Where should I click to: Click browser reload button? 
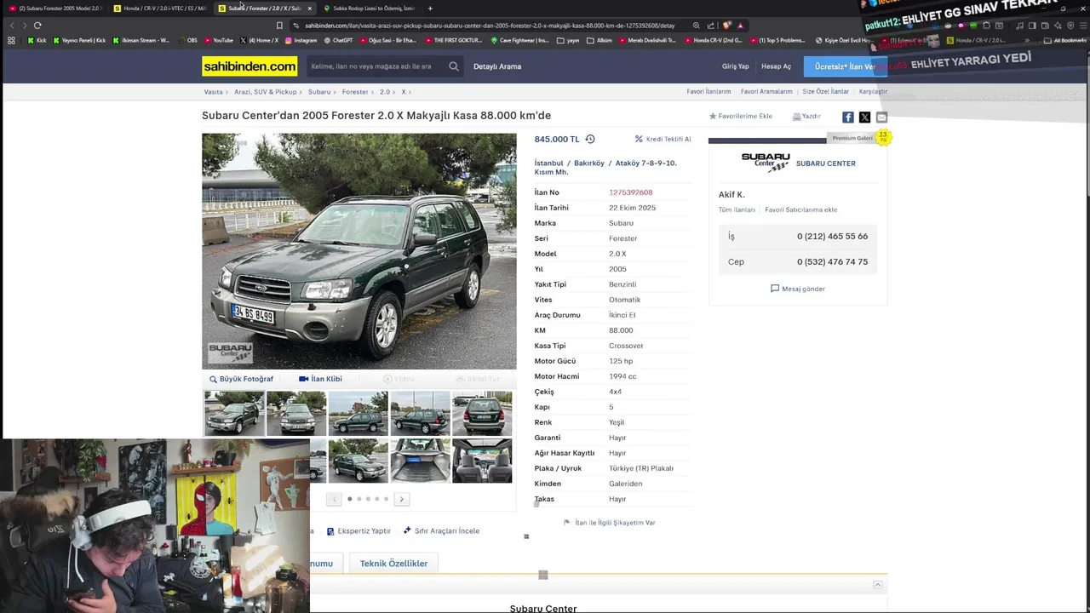click(37, 26)
